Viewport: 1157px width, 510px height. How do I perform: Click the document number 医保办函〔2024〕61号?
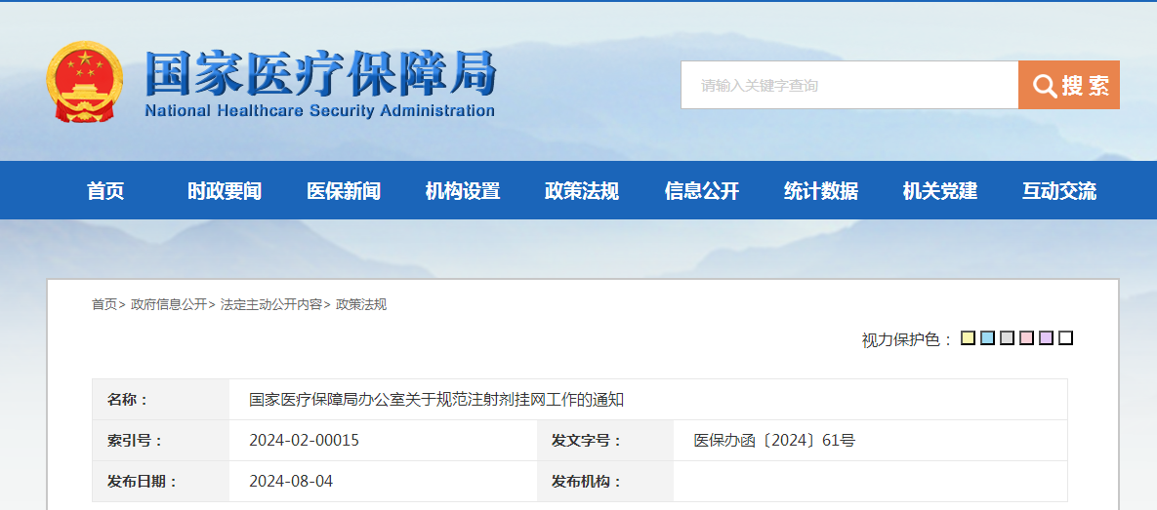coord(775,441)
